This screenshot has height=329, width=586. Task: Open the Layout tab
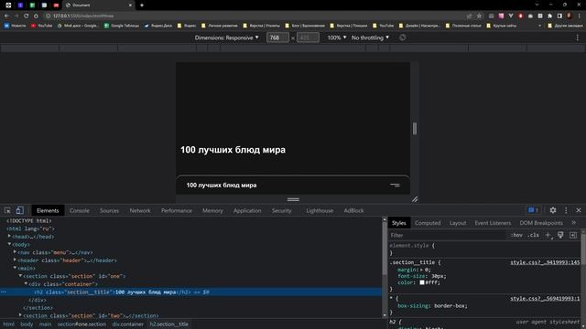(458, 223)
